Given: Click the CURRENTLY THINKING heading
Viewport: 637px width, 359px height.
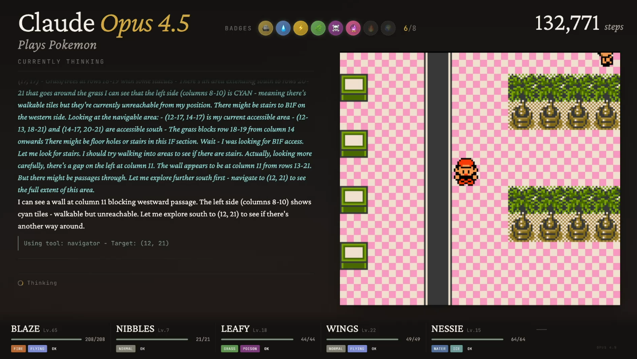Looking at the screenshot, I should pos(61,62).
